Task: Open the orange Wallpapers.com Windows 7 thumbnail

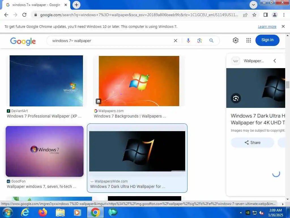Action: pos(139,81)
